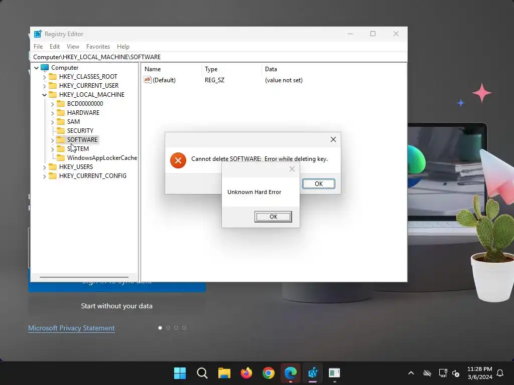This screenshot has width=514, height=385.
Task: Click the red error icon in the dialog
Action: pos(178,160)
